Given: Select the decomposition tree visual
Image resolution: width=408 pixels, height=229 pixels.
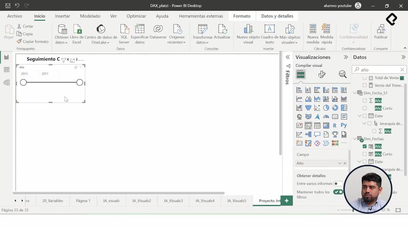Looking at the screenshot, I should point(308,135).
